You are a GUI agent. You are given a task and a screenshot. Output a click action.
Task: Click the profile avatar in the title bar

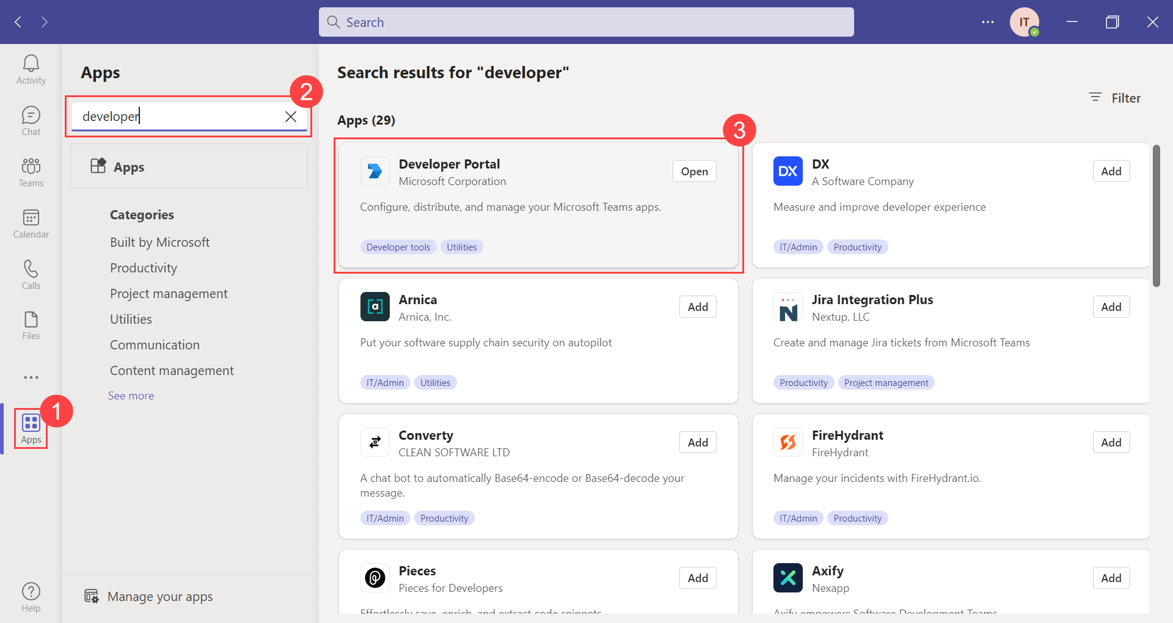pyautogui.click(x=1025, y=22)
